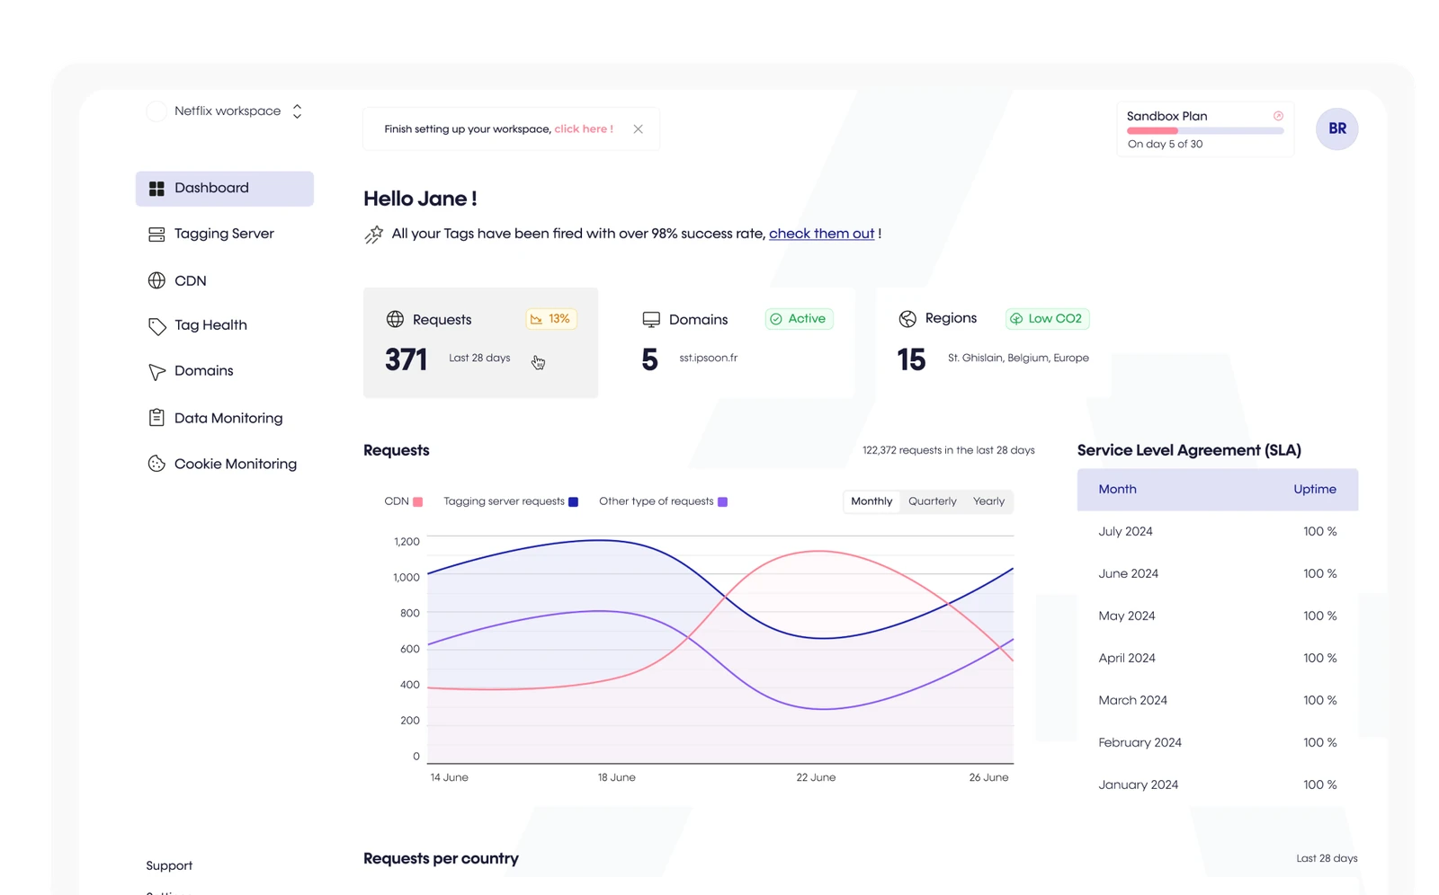This screenshot has height=895, width=1439.
Task: Click the sst.ipsoon.fr domain text
Action: tap(708, 358)
